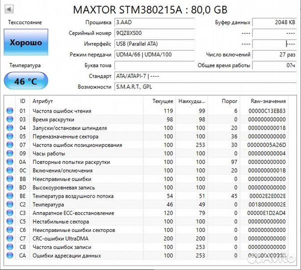
Task: Click the serial number field 9QZ8XS00
Action: pyautogui.click(x=154, y=33)
